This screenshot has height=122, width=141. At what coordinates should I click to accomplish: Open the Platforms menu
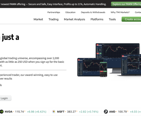(97, 19)
